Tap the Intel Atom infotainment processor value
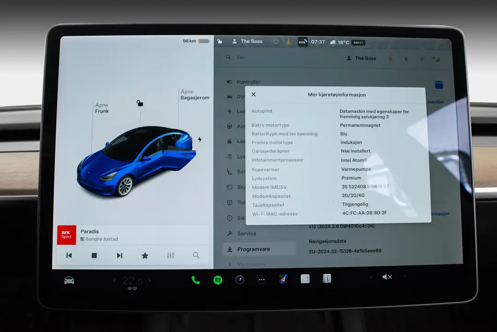The height and width of the screenshot is (332, 497). coord(354,160)
